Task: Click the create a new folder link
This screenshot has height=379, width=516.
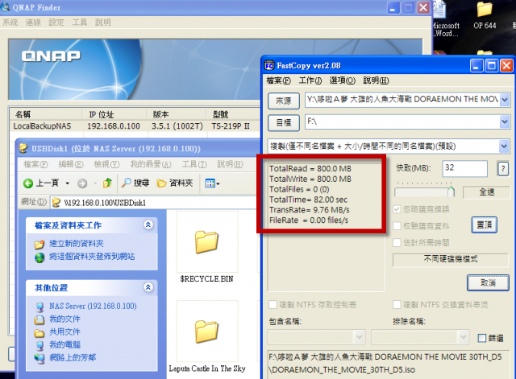Action: coord(77,244)
